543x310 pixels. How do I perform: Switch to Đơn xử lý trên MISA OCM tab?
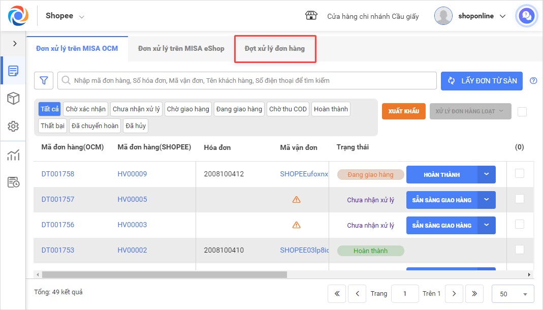click(x=77, y=48)
